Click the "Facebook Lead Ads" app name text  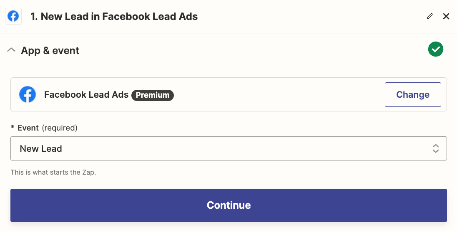pos(86,95)
